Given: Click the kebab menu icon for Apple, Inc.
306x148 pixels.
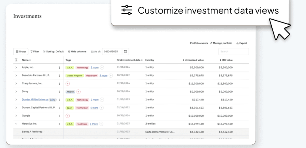Looking at the screenshot, I should [59, 68].
